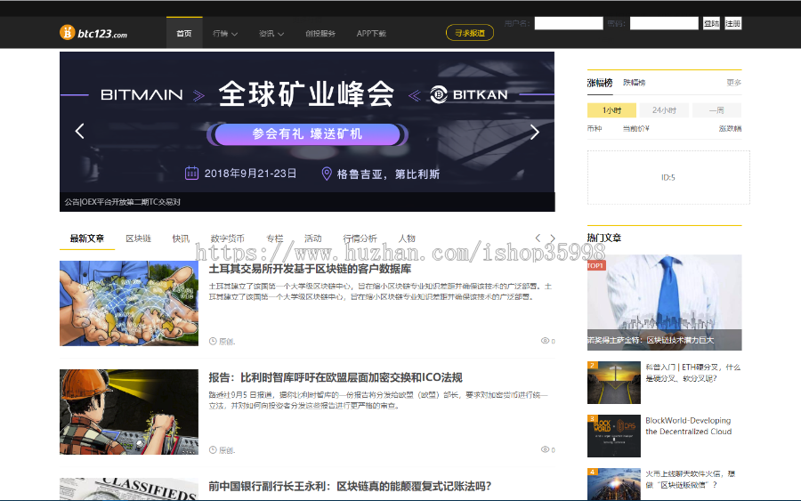
Task: Click the ID:5 placeholder box
Action: tap(668, 178)
